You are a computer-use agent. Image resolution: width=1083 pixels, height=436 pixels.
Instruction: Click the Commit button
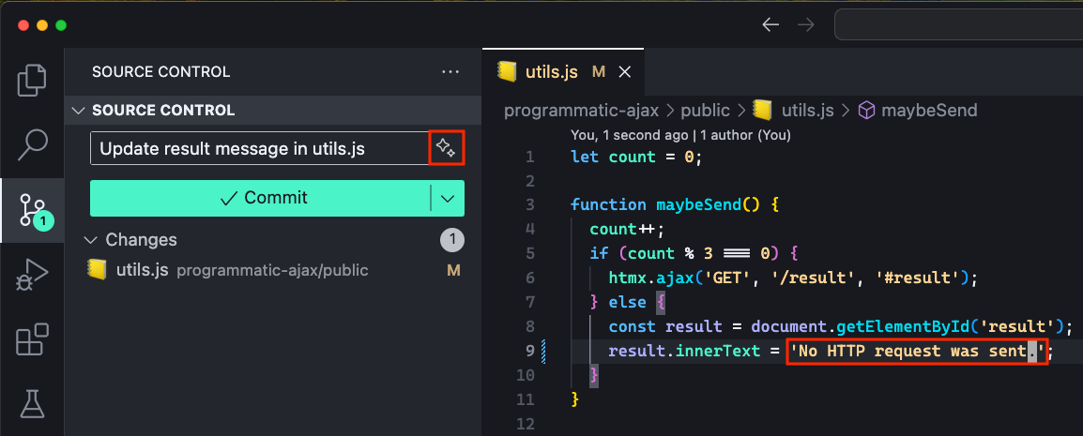(260, 198)
